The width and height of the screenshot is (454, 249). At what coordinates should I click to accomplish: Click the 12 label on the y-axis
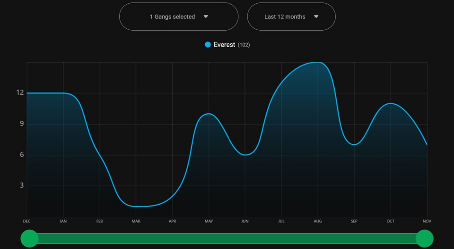20,92
